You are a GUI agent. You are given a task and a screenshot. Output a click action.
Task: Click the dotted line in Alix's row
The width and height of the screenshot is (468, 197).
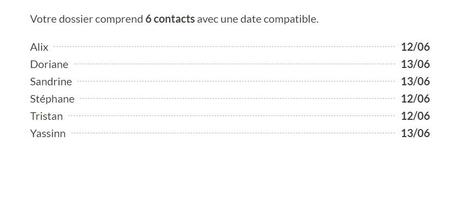coord(224,47)
